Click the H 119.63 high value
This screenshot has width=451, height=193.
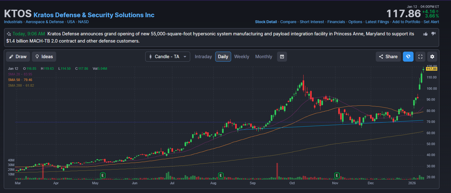[47, 69]
